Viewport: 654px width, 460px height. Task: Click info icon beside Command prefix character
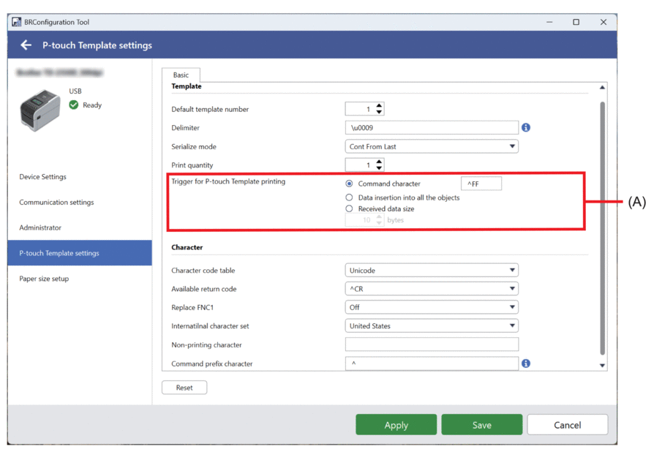pos(525,363)
